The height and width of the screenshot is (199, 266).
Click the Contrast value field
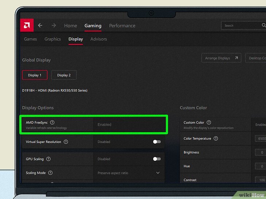[x=261, y=180]
